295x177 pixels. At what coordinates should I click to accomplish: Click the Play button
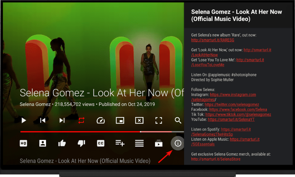(24, 120)
